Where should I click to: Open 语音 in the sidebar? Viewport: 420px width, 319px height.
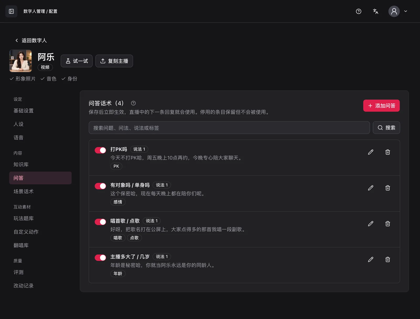pos(40,138)
